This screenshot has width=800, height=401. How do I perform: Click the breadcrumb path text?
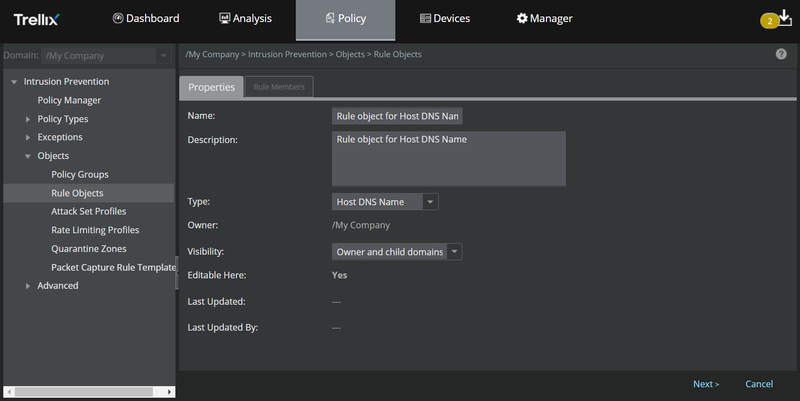pyautogui.click(x=304, y=54)
